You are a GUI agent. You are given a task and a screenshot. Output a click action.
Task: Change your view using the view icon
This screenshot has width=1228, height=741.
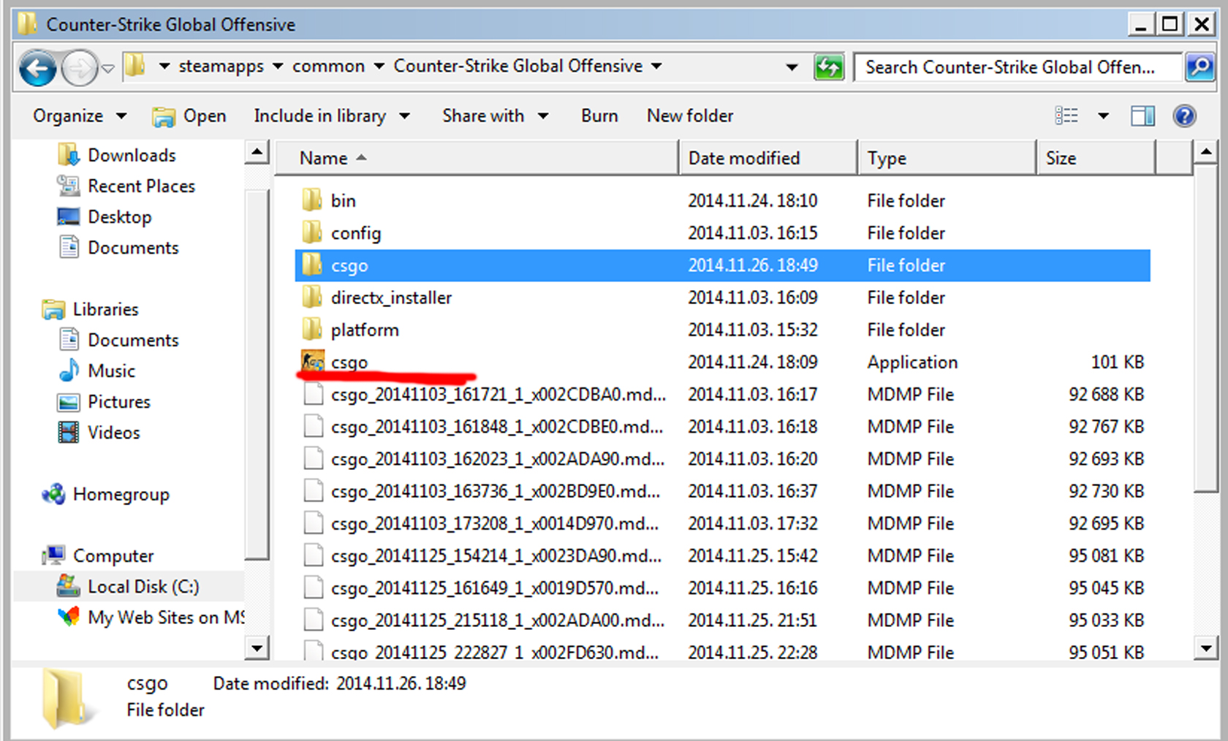tap(1066, 115)
